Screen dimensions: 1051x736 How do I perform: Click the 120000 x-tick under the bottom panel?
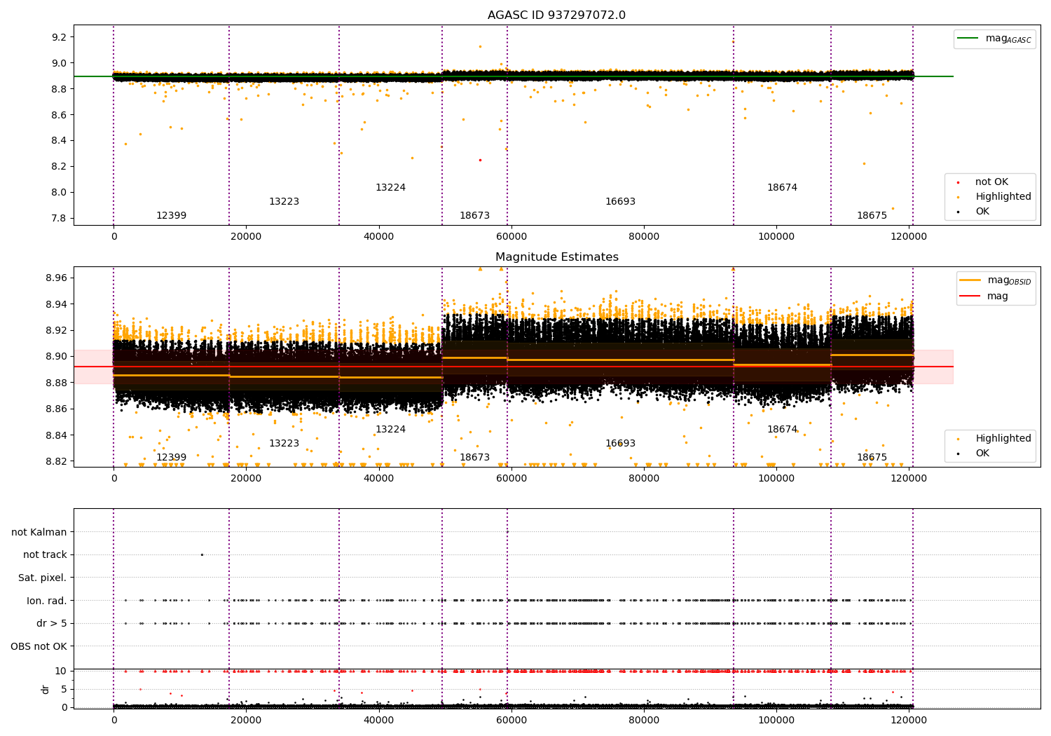pos(909,721)
